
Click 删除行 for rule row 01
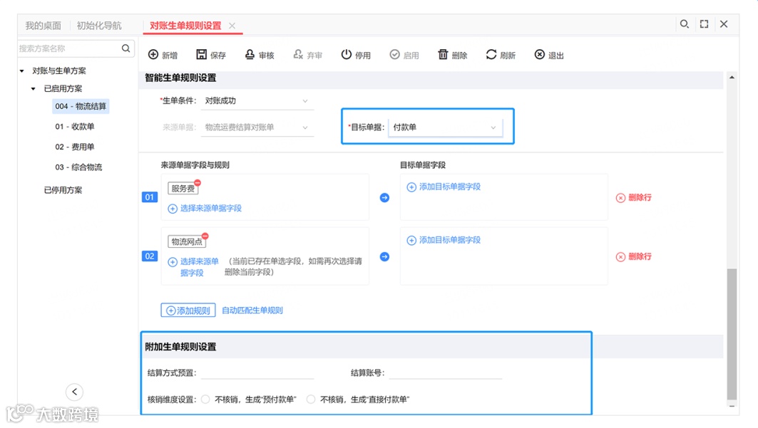pos(634,198)
